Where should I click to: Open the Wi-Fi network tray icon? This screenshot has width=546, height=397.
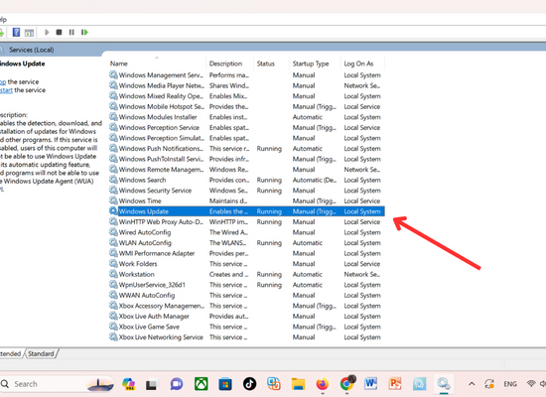pyautogui.click(x=531, y=384)
